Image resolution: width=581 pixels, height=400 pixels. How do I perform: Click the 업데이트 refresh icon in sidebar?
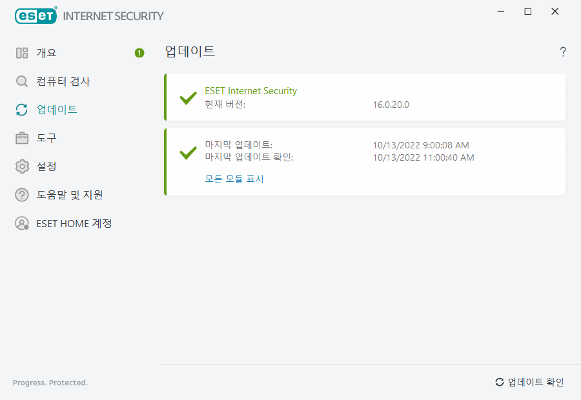pyautogui.click(x=21, y=110)
